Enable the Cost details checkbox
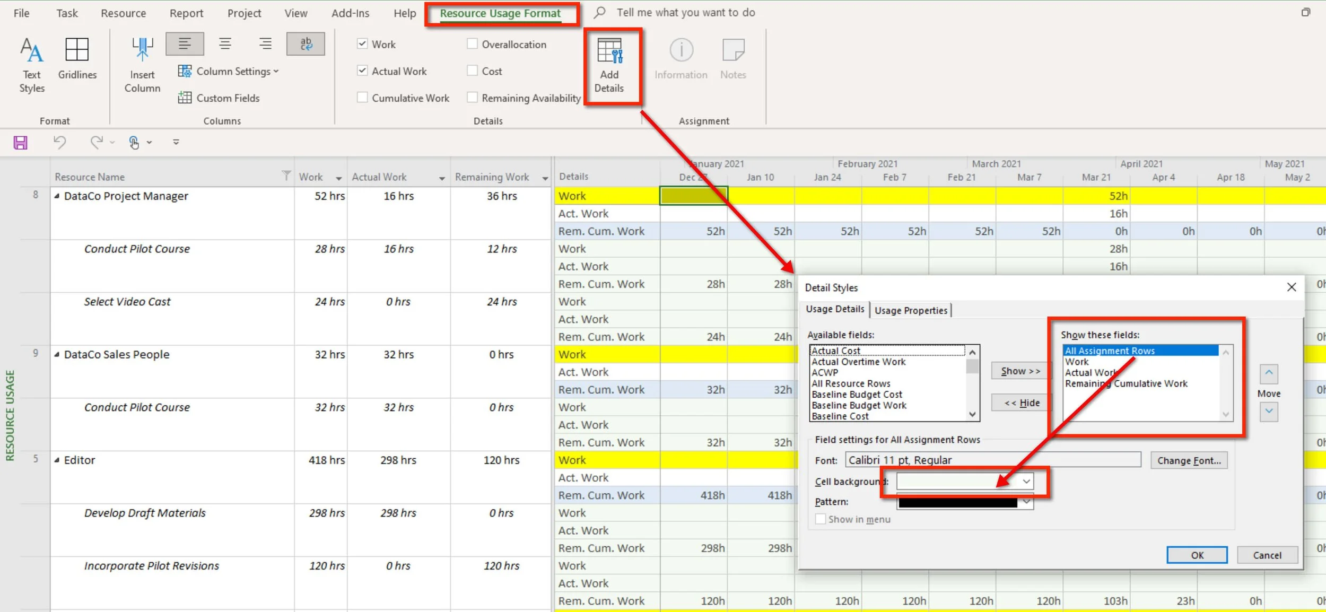1326x612 pixels. coord(472,70)
